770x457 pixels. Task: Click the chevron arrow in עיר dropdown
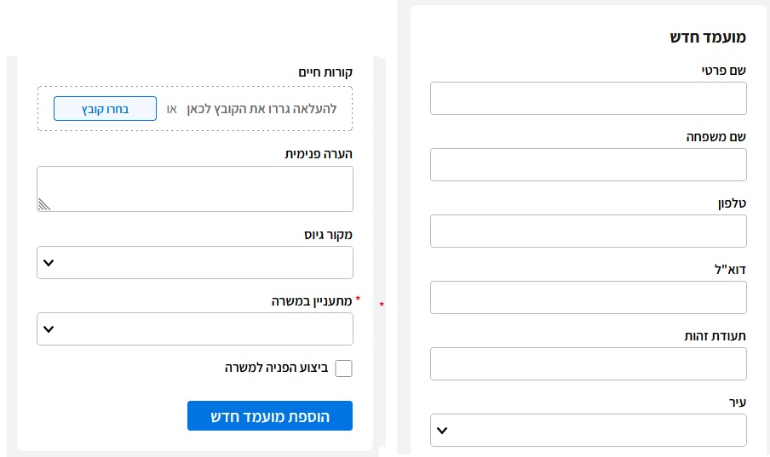coord(442,431)
